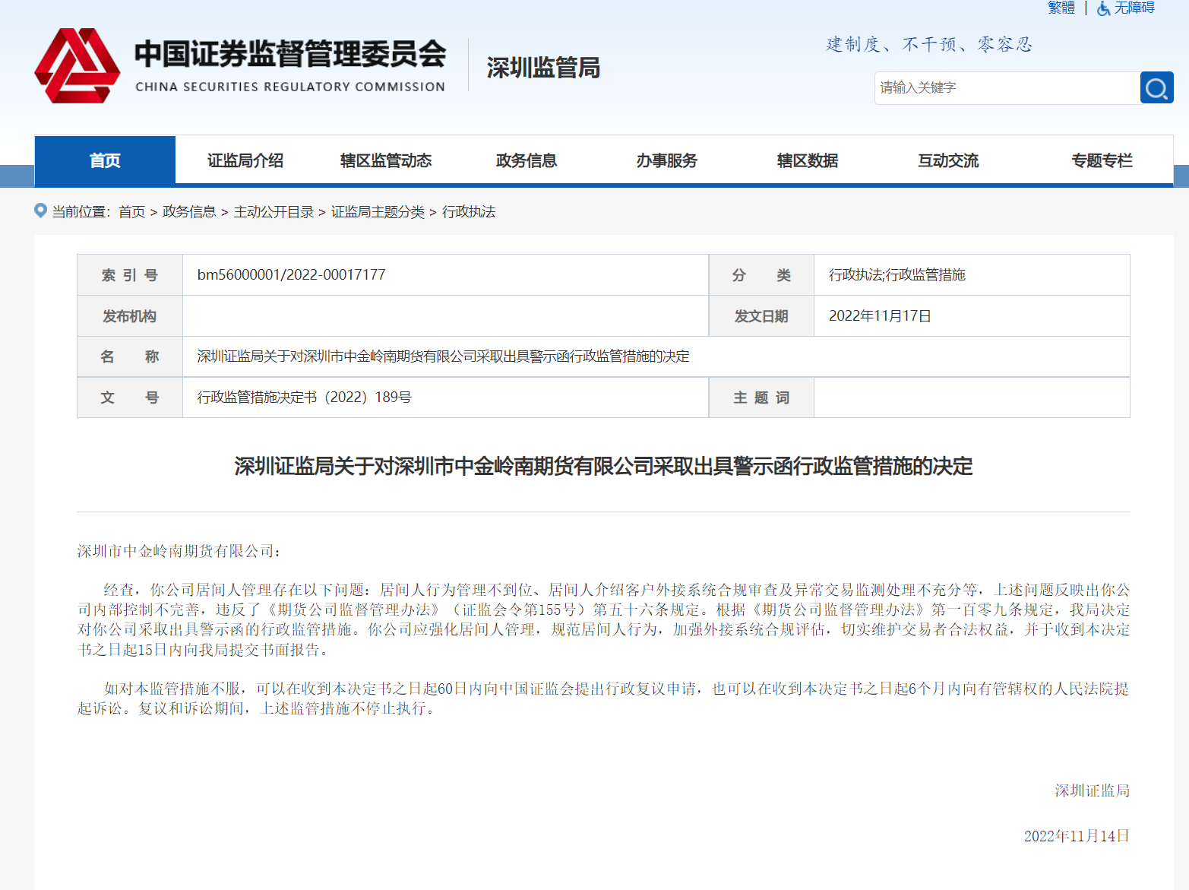Click the CSRC red logo
Screen dimensions: 1189x890
tap(77, 66)
